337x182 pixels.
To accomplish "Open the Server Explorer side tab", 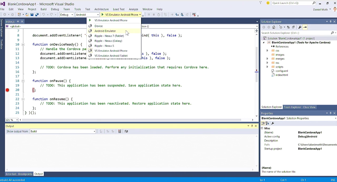I will click(1, 28).
